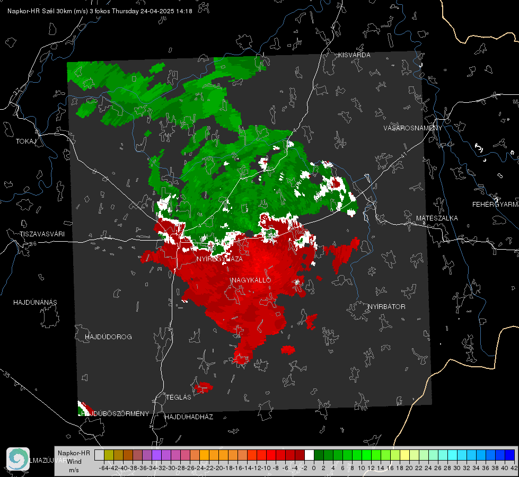The width and height of the screenshot is (519, 477).
Task: Select the MÁTÉSZALKA town label
Action: pos(437,218)
